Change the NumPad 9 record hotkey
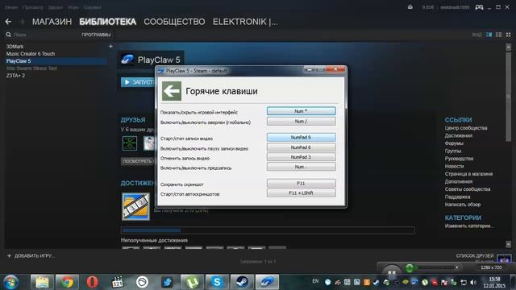The image size is (516, 290). click(301, 138)
